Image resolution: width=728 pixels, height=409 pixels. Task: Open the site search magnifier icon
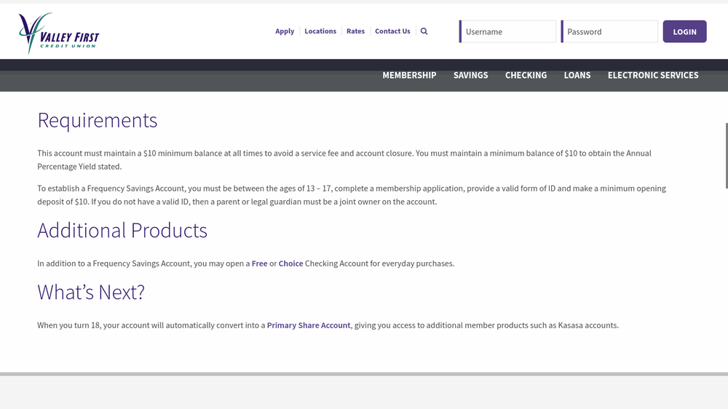click(424, 31)
